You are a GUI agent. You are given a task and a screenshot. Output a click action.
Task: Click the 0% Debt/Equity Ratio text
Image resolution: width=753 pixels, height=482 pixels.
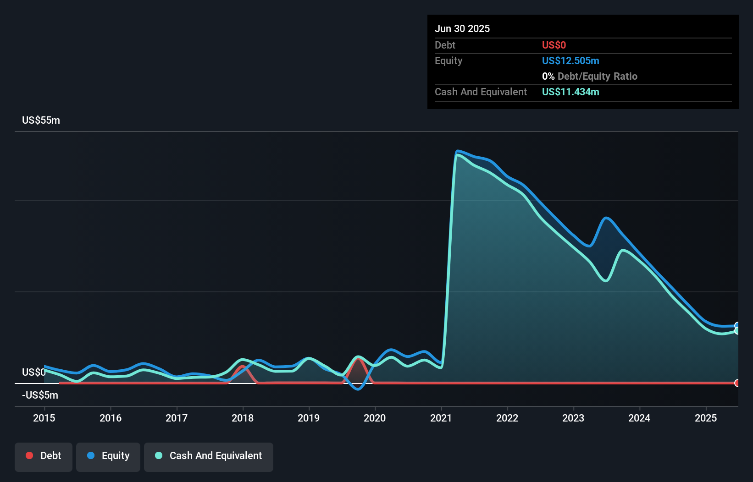[x=590, y=76]
